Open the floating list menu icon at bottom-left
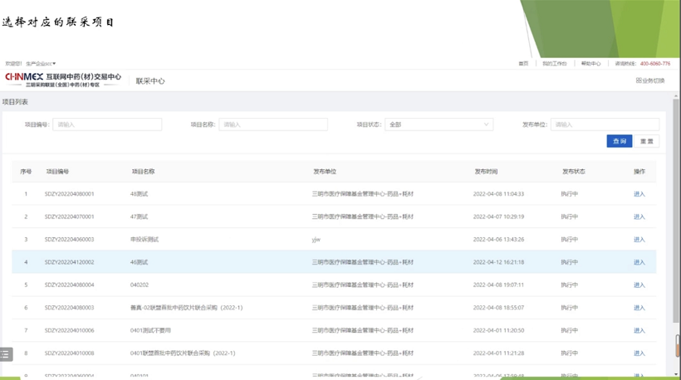The image size is (681, 380). tap(6, 354)
